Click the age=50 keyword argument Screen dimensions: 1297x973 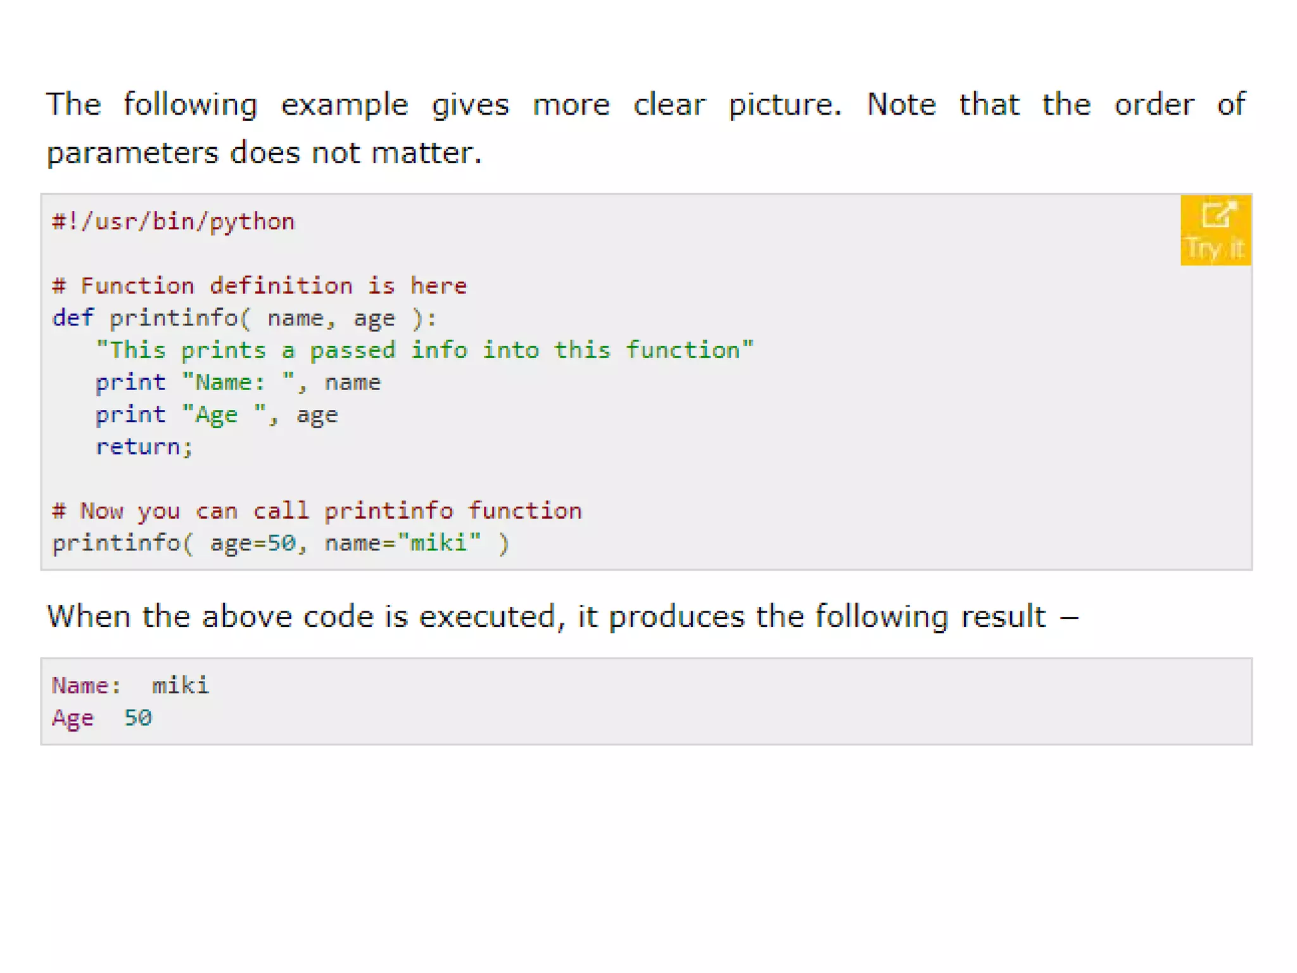(253, 544)
